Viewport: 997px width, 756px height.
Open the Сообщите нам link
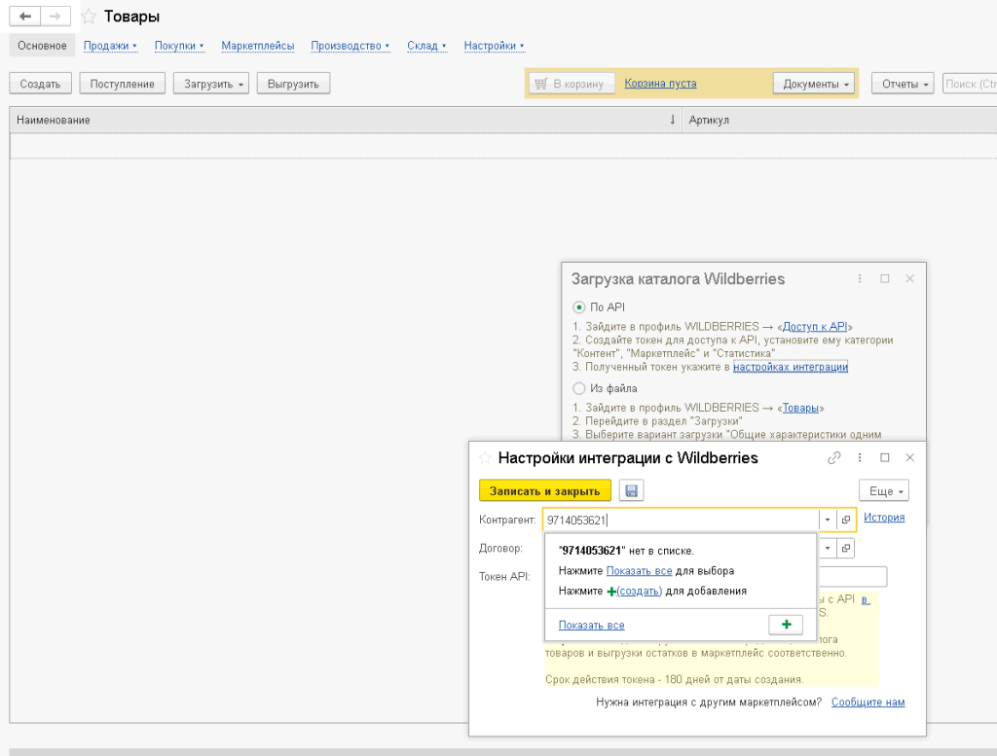(868, 702)
